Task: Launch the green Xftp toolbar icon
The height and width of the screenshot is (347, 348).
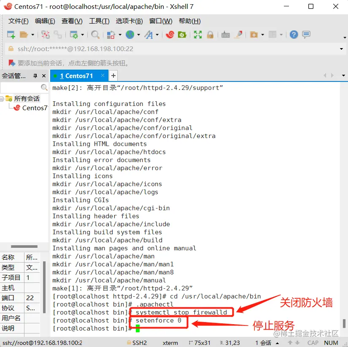Action: pos(182,35)
